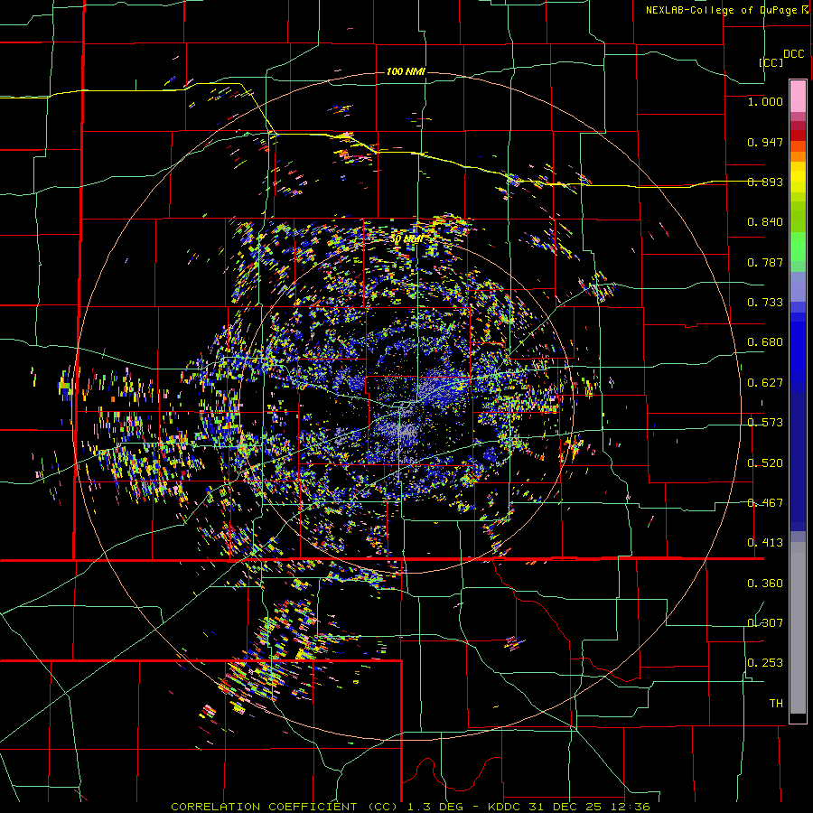813x813 pixels.
Task: Click the 100 NMI range ring label
Action: point(406,71)
